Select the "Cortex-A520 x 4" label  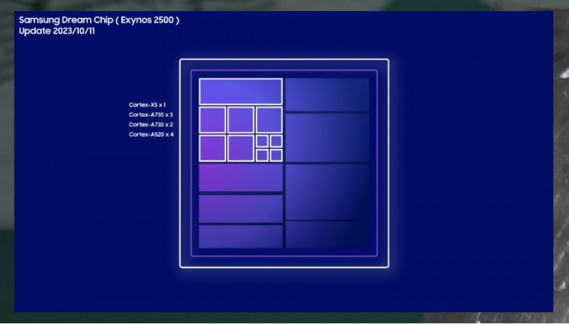coord(151,135)
